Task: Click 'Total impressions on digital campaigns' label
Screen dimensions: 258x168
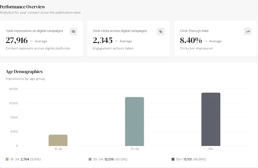Action: click(34, 31)
